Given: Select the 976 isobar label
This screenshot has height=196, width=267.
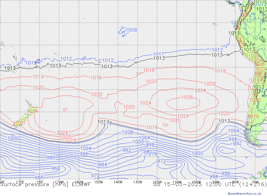Looking at the screenshot, I should (x=153, y=154).
